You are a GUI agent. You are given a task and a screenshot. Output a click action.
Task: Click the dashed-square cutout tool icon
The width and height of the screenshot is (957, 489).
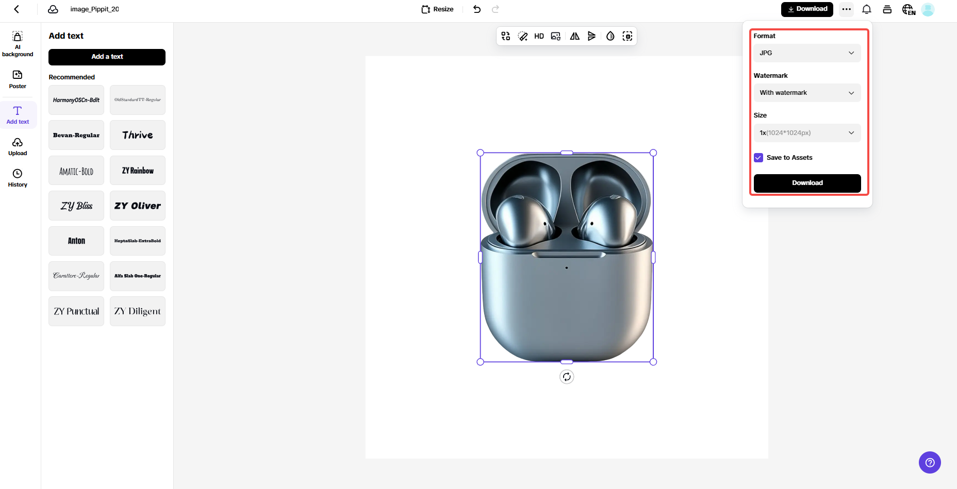pyautogui.click(x=628, y=36)
